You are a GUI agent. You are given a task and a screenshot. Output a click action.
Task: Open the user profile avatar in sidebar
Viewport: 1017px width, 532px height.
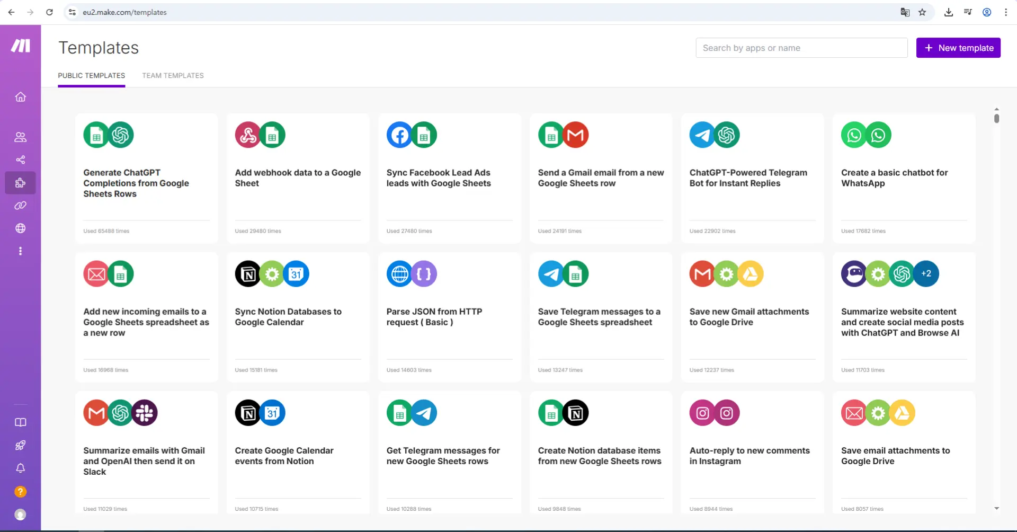tap(20, 515)
